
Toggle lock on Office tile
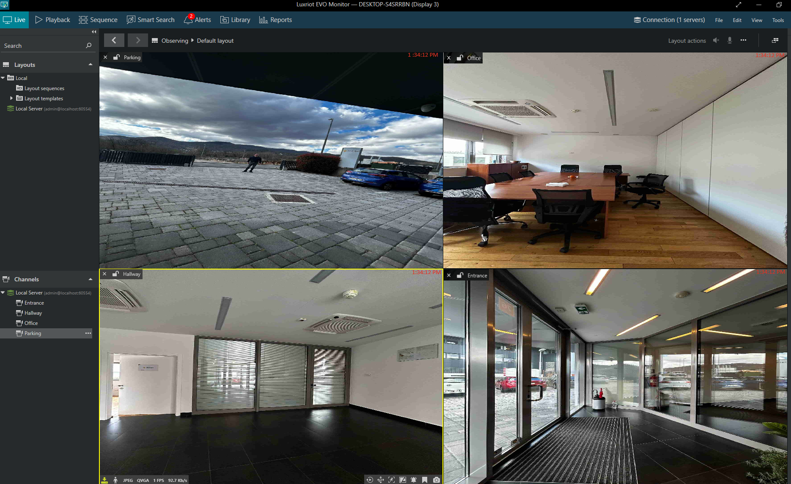coord(460,58)
